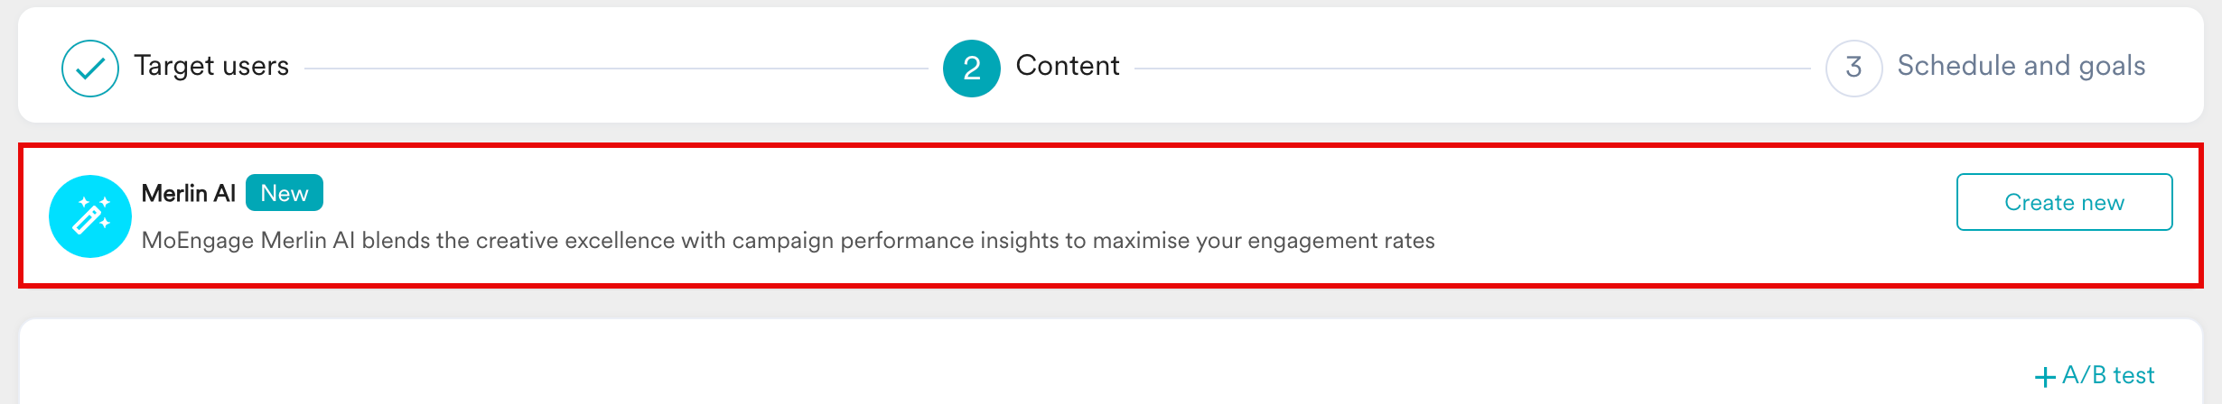Click the step 2 circle icon
This screenshot has width=2222, height=404.
coord(971,69)
